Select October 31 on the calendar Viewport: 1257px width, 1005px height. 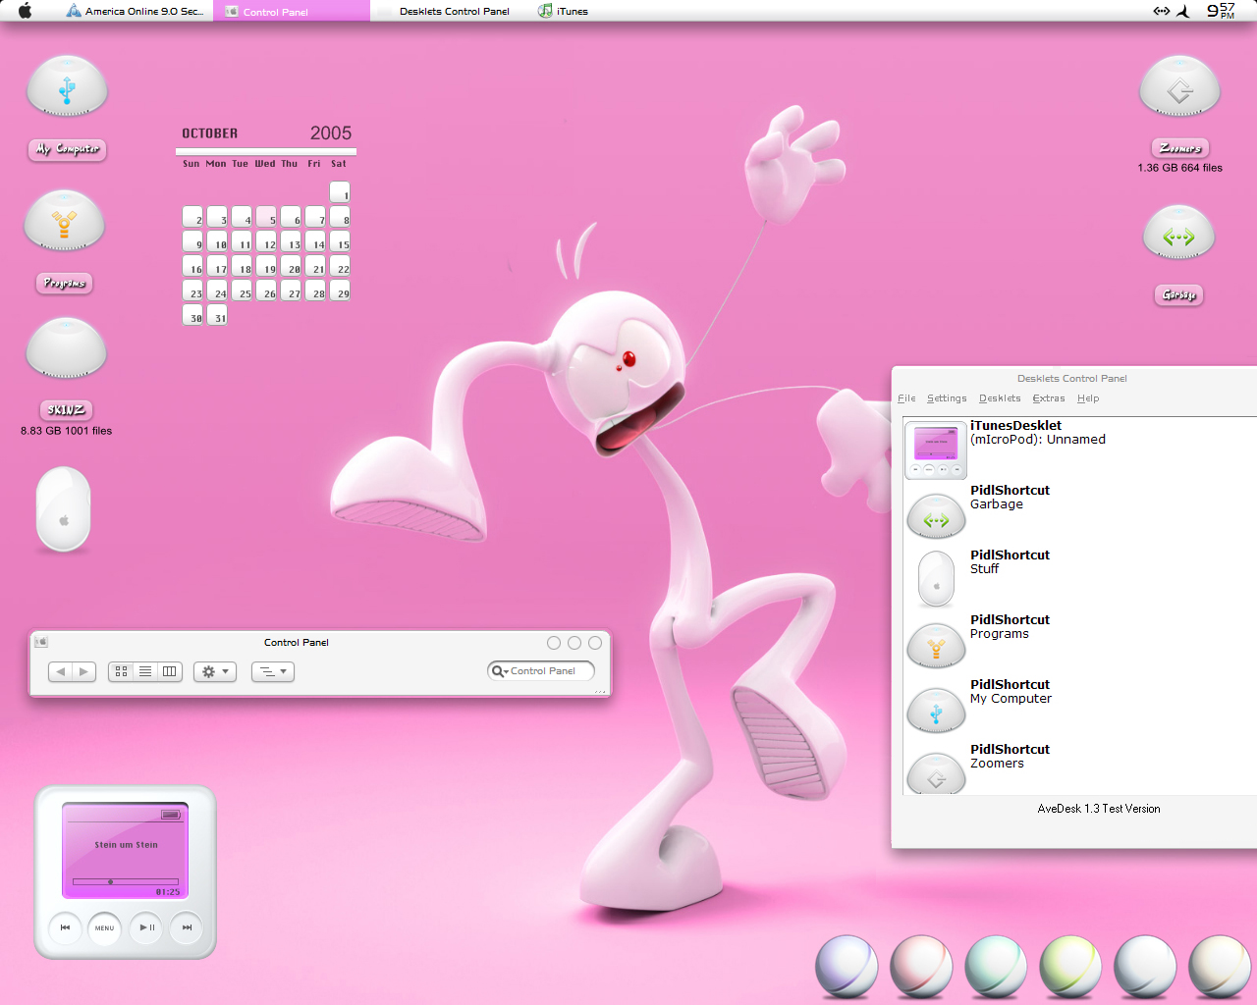(217, 314)
